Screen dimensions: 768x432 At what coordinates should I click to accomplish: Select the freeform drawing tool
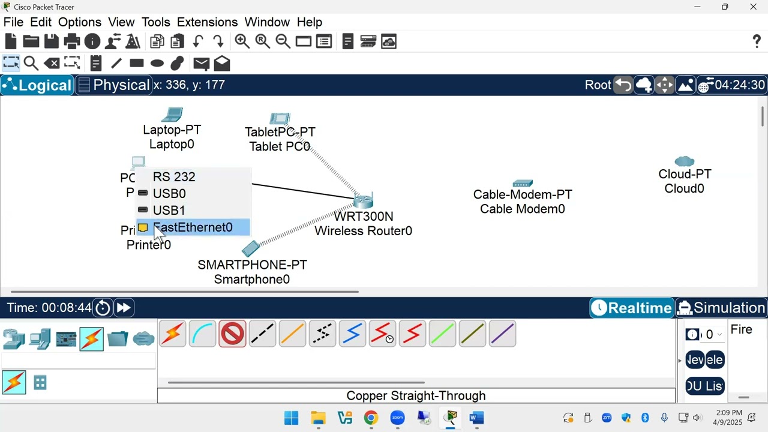click(x=177, y=63)
